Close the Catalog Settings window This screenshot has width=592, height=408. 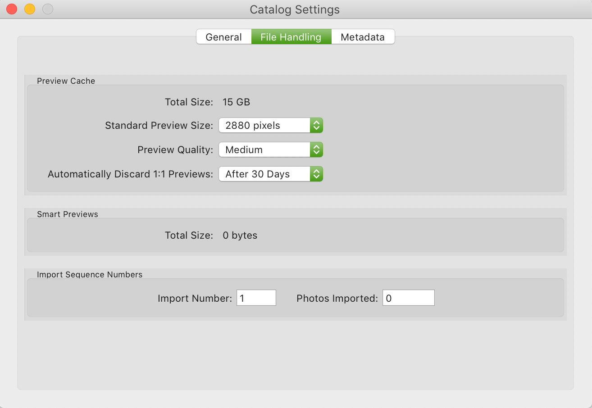pyautogui.click(x=12, y=9)
